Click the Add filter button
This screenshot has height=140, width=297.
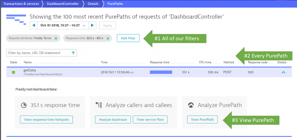128,38
